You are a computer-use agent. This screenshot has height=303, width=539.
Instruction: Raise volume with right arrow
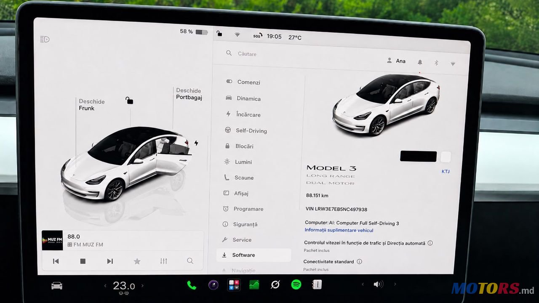395,284
